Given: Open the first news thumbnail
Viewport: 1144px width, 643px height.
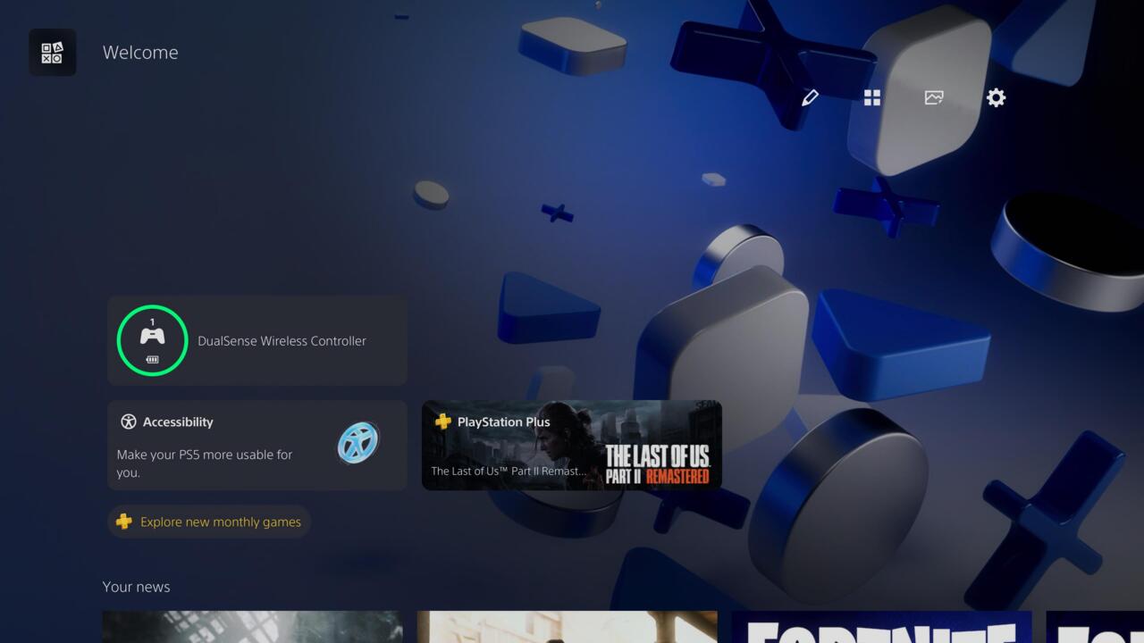Looking at the screenshot, I should (x=252, y=627).
